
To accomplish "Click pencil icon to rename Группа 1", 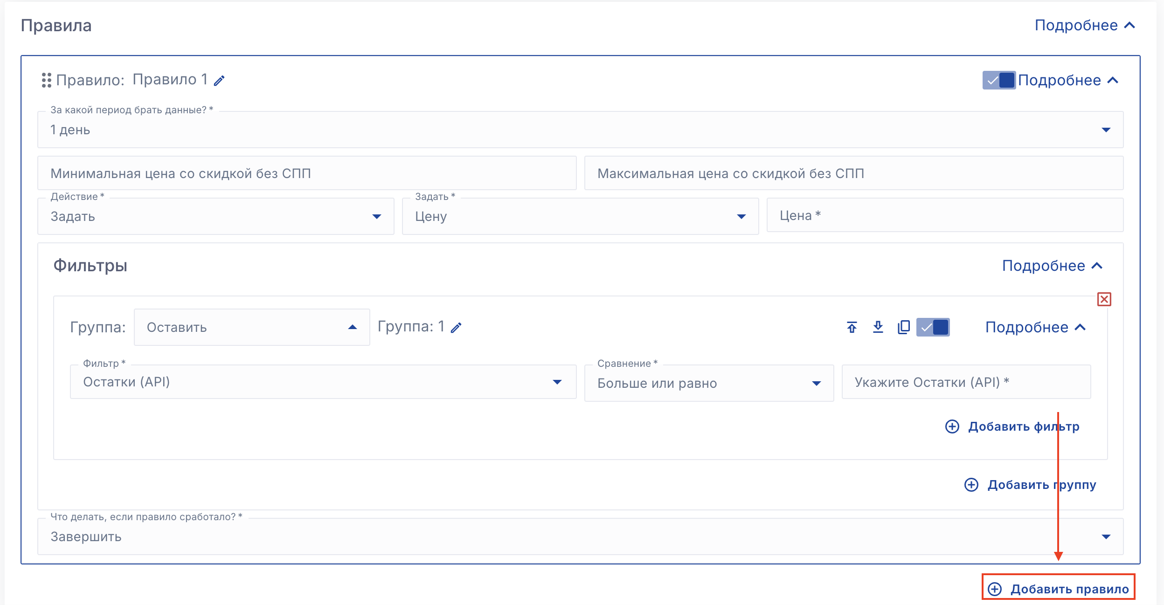I will (456, 328).
